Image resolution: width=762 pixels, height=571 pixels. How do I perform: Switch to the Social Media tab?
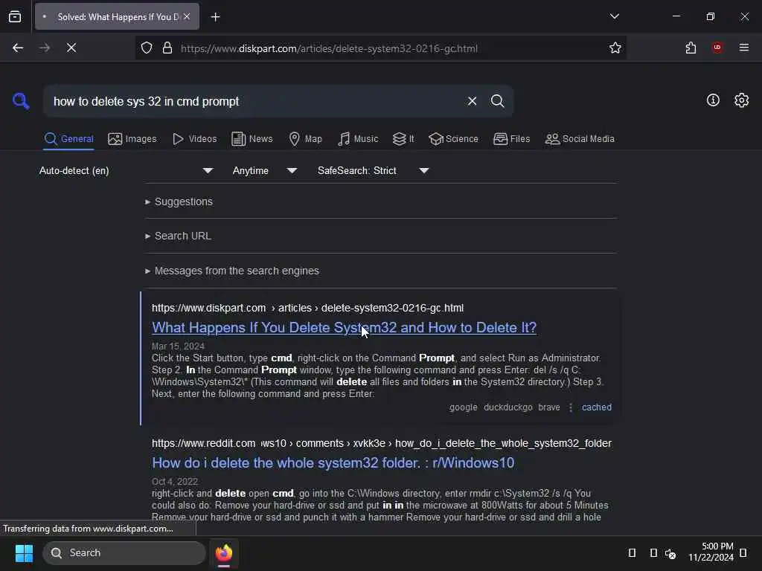point(580,139)
